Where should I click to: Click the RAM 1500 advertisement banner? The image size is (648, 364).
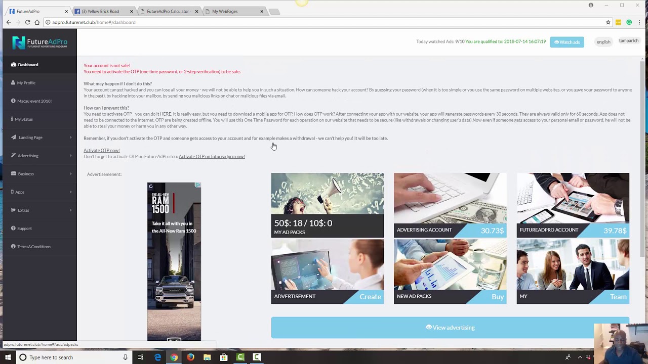(174, 261)
